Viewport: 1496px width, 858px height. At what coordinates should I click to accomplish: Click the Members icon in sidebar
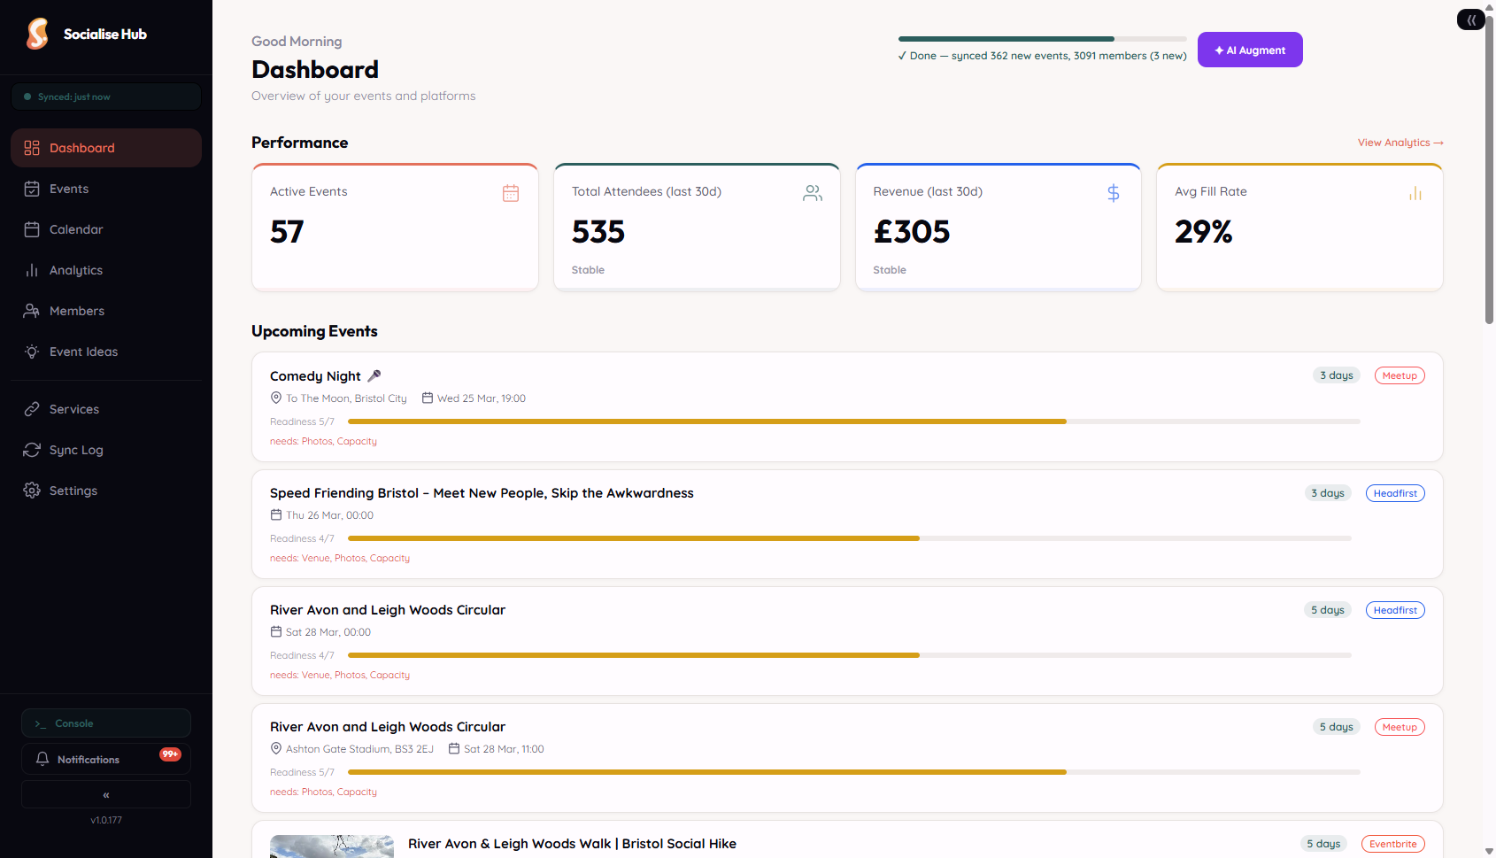click(x=32, y=311)
